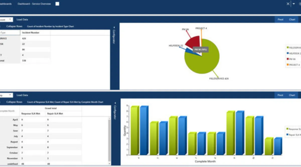Click the green FIELDSERVICE legend swatch
Image resolution: width=301 pixels, height=167 pixels.
[x=287, y=47]
